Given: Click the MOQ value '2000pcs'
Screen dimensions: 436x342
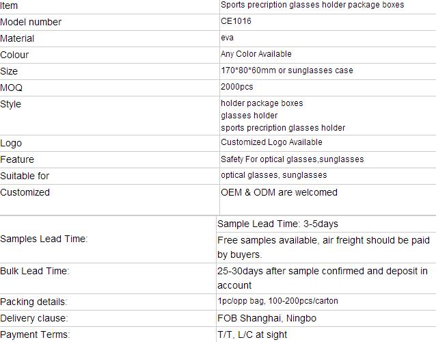Looking at the screenshot, I should pos(237,87).
